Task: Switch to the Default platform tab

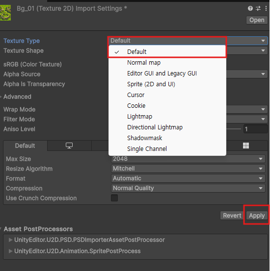Action: coord(25,146)
